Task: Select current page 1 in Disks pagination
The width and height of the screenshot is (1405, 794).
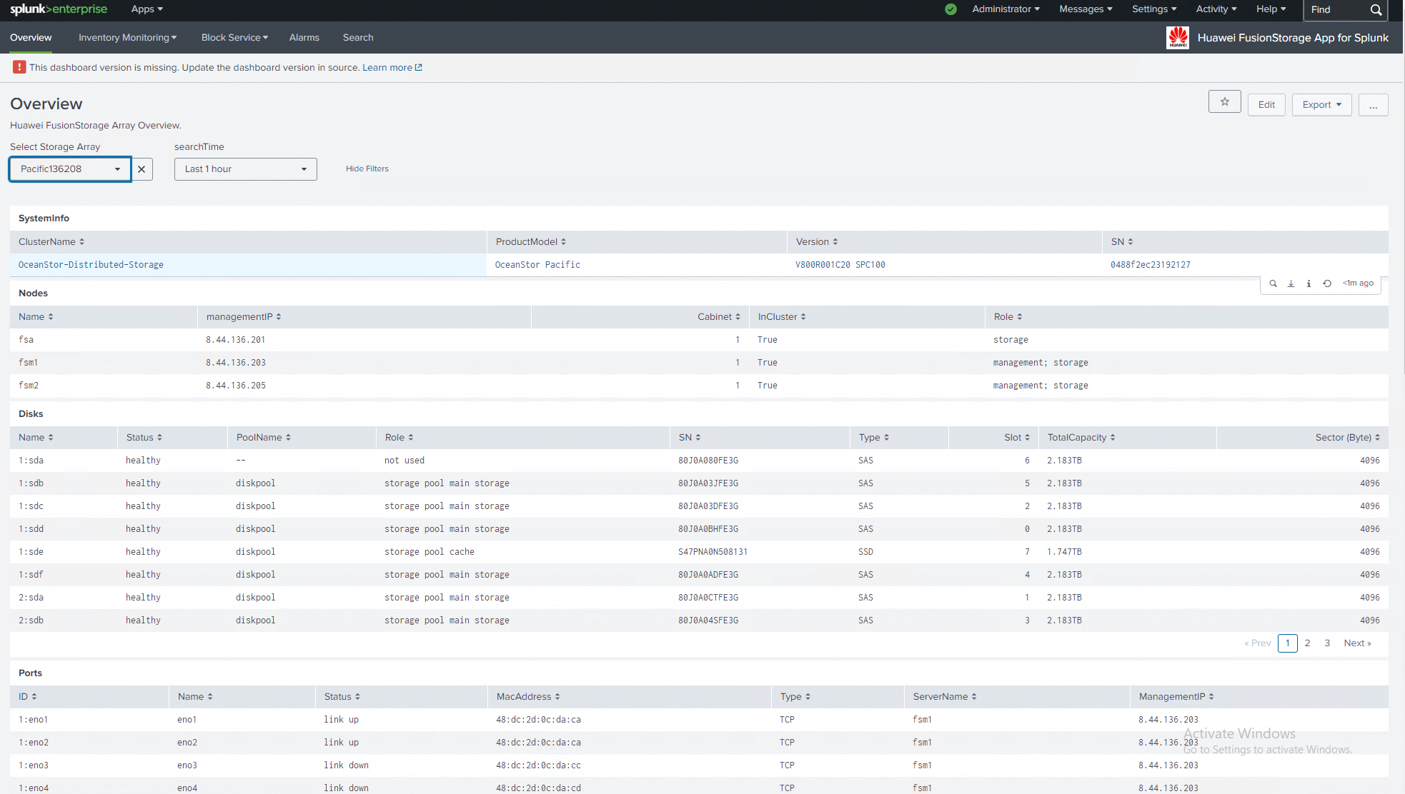Action: 1287,643
